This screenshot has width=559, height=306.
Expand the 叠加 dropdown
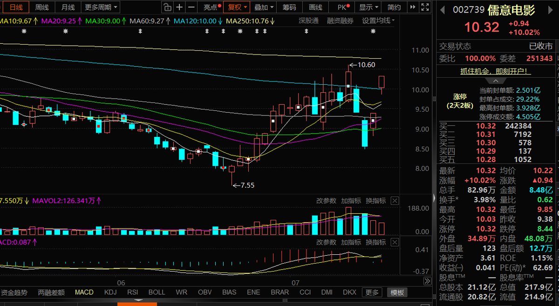coord(264,7)
